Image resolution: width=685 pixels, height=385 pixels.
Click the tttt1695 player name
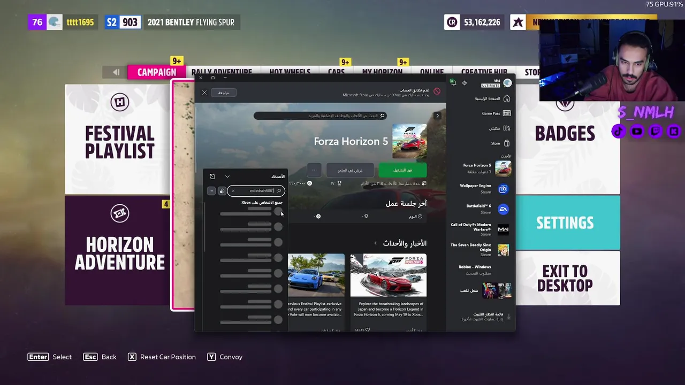pyautogui.click(x=80, y=22)
